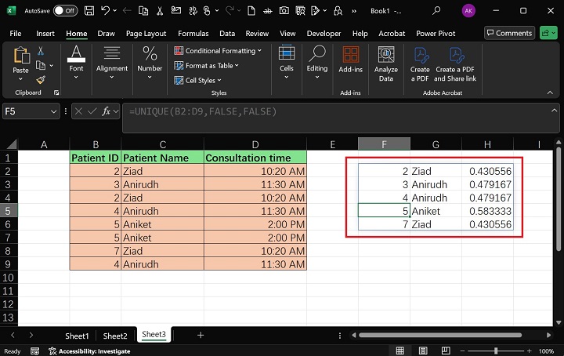
Task: Switch to the Formulas ribbon tab
Action: [193, 34]
